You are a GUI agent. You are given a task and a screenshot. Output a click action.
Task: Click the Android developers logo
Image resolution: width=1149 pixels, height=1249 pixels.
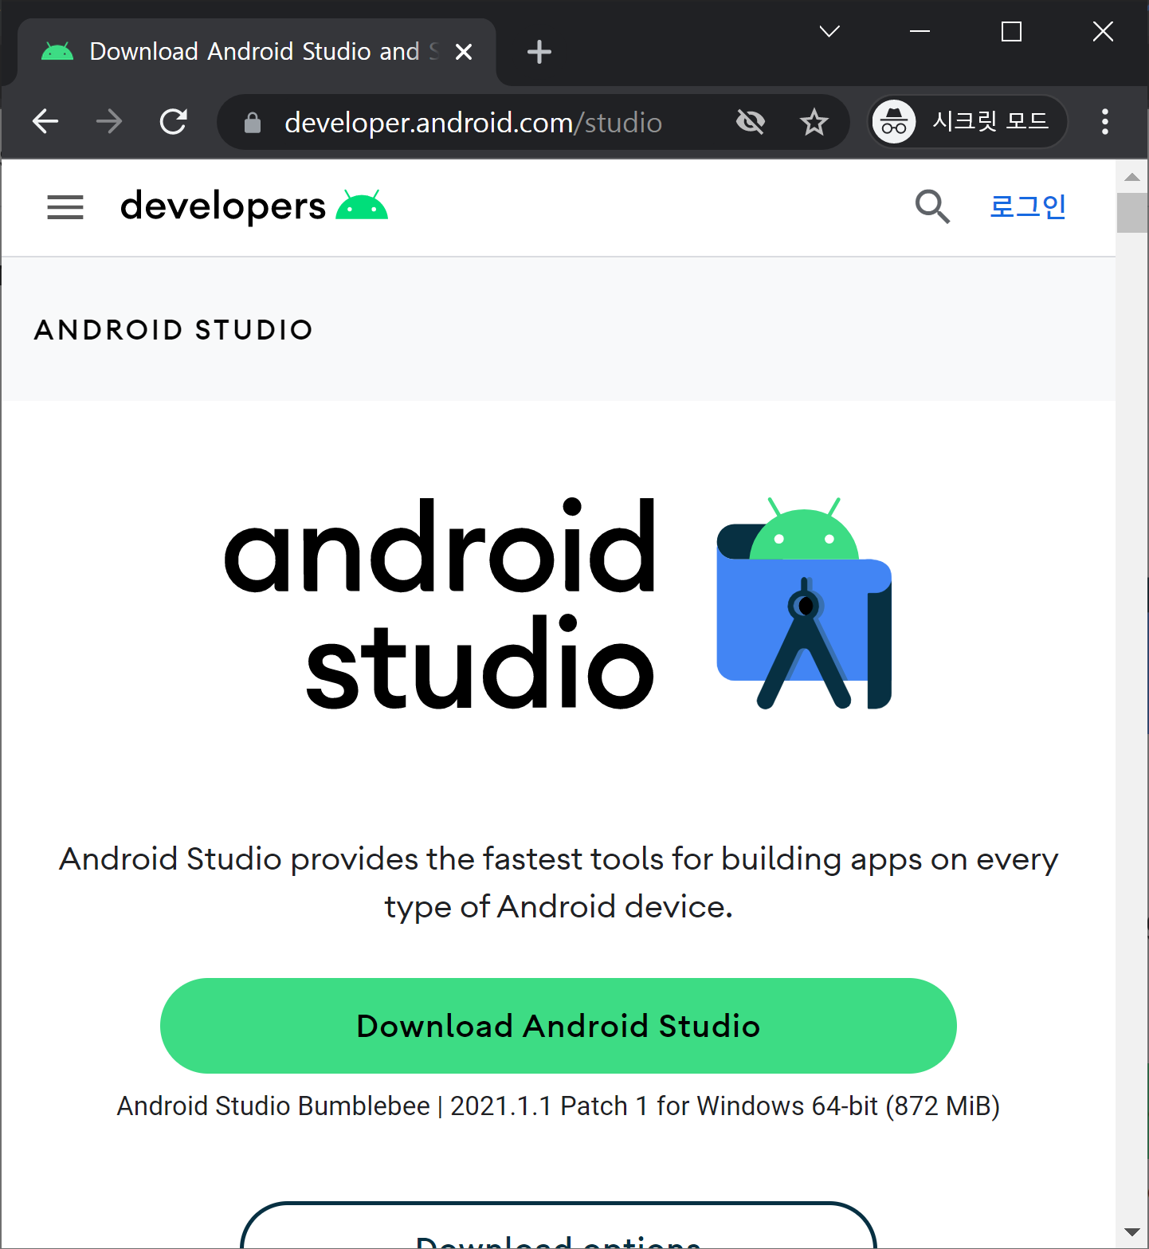click(x=253, y=206)
